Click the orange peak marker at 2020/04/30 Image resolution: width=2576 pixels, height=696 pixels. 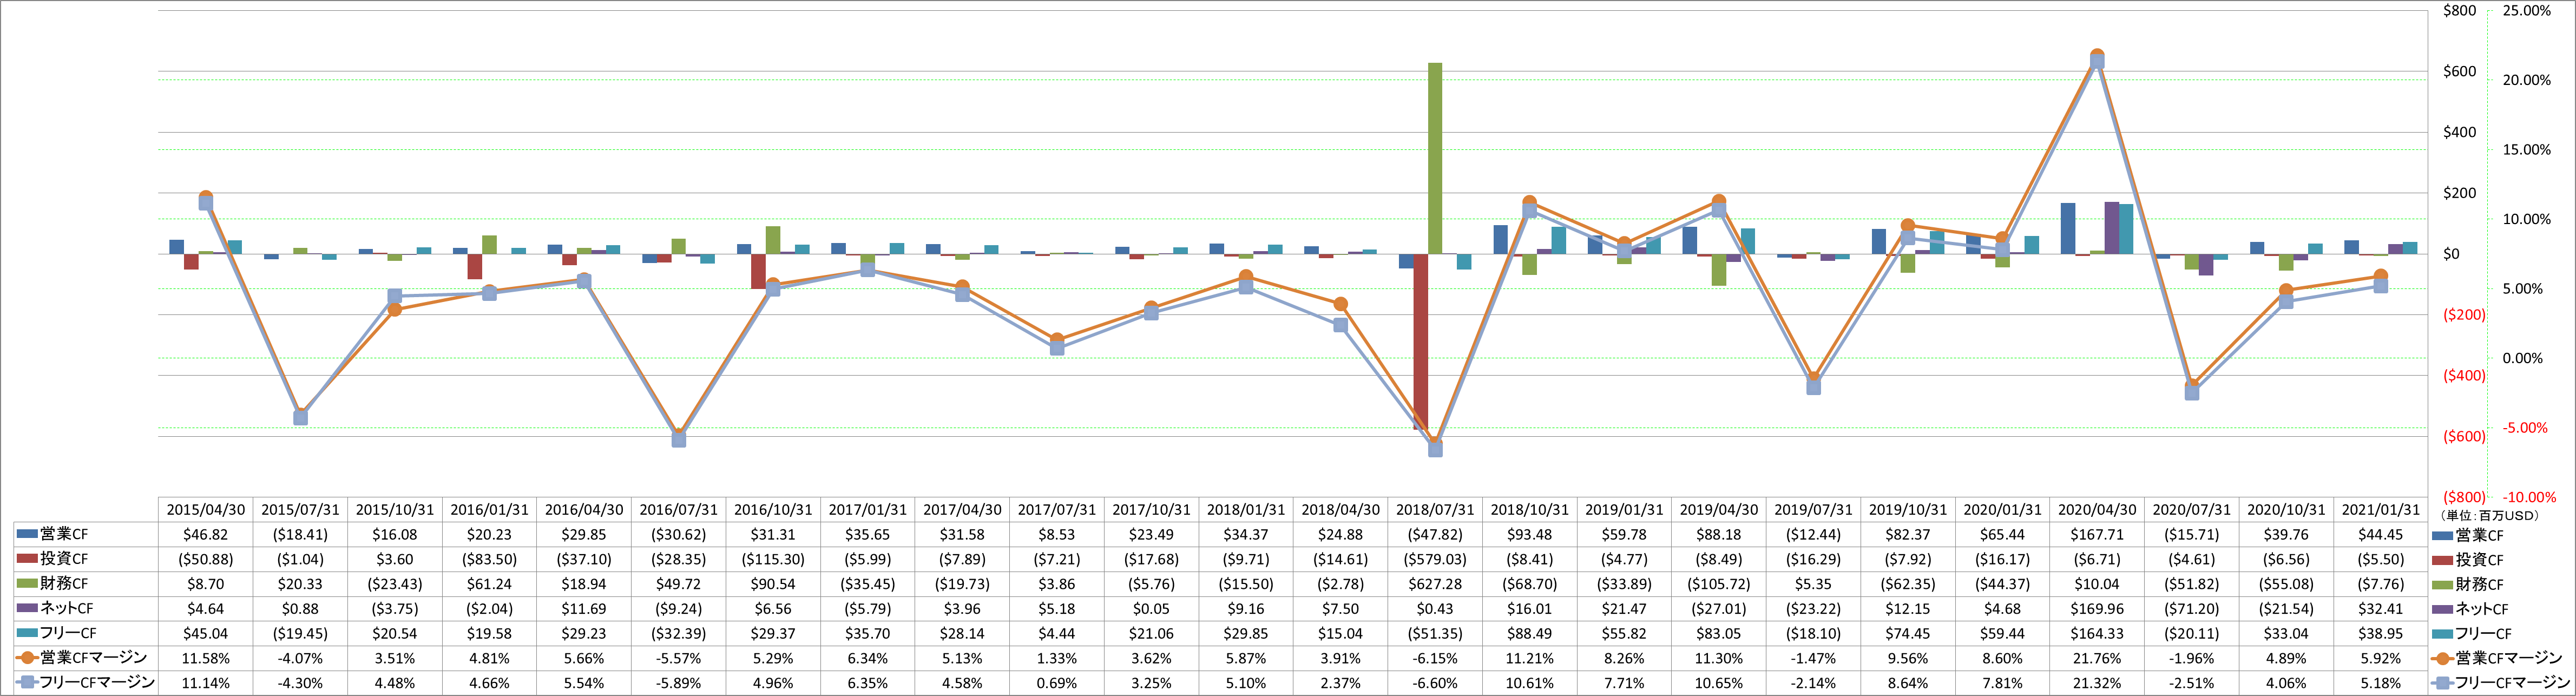tap(2097, 56)
